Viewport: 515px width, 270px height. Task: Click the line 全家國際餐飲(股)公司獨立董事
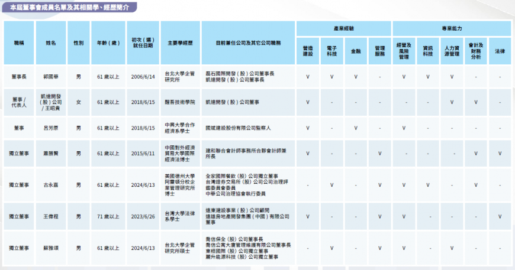click(242, 176)
